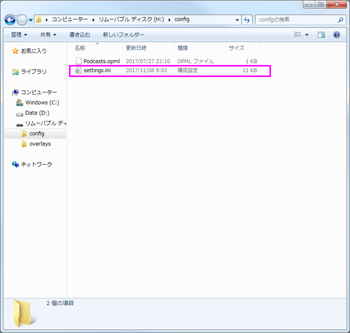This screenshot has width=350, height=333.
Task: Click the magnifier search icon
Action: [x=340, y=20]
